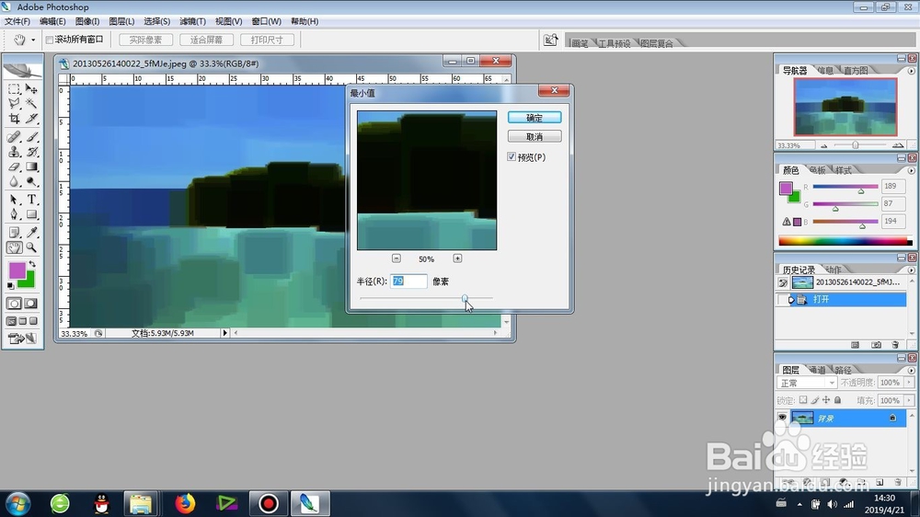
Task: Select the Blur tool
Action: pos(14,182)
